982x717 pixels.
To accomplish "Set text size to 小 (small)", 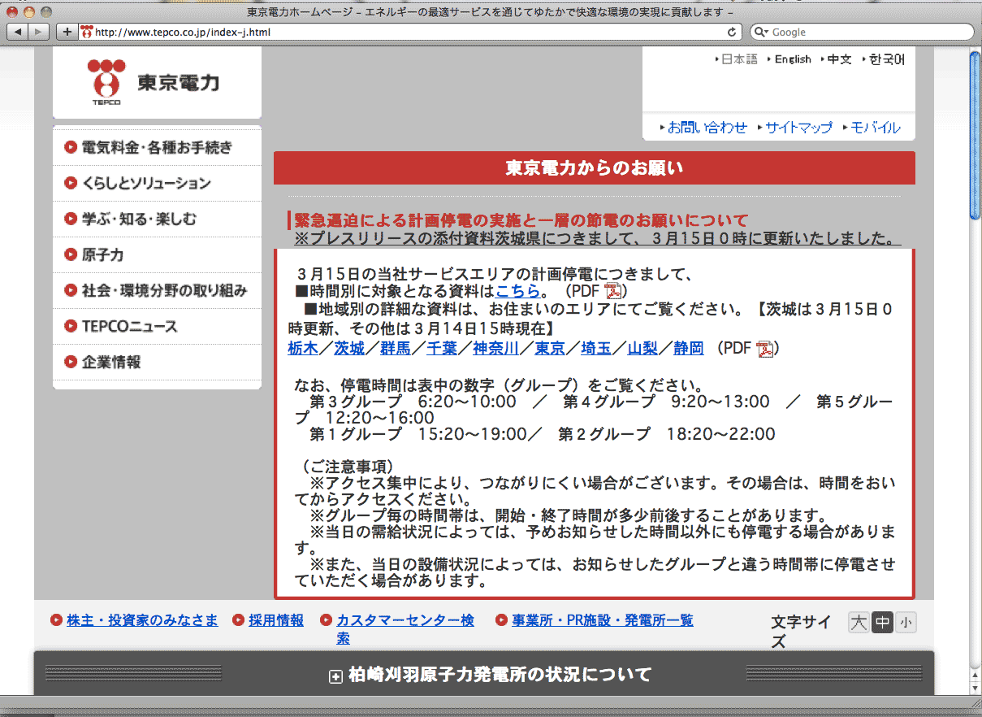I will tap(906, 624).
